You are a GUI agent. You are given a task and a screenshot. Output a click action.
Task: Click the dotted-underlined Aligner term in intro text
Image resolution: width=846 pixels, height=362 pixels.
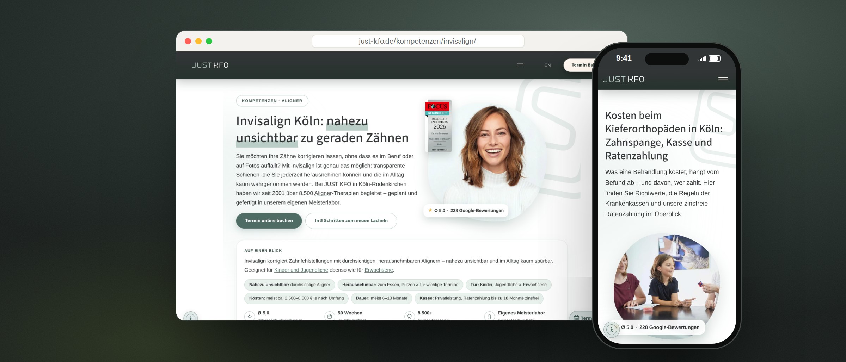click(323, 193)
